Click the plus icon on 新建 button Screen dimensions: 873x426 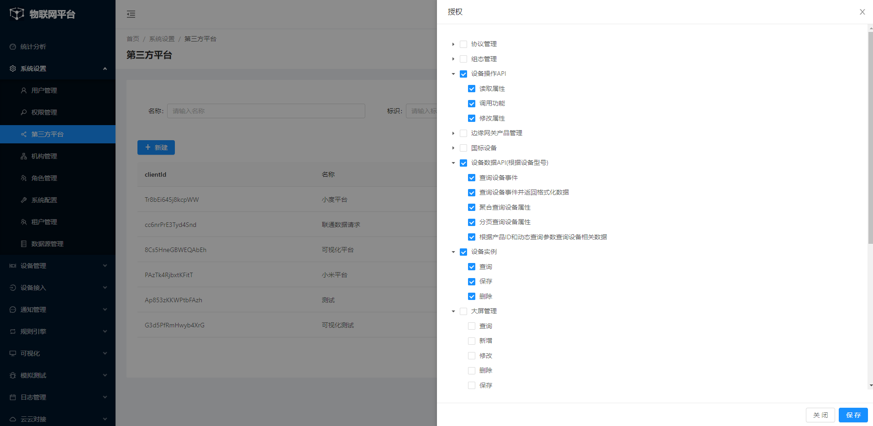(147, 147)
